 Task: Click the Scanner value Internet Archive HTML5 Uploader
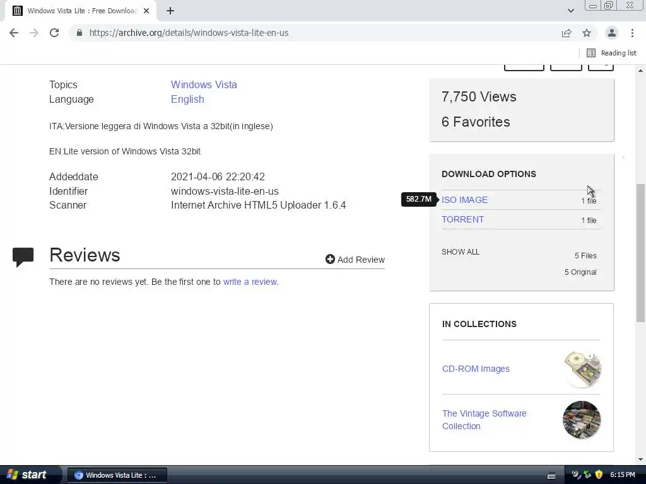tap(258, 205)
